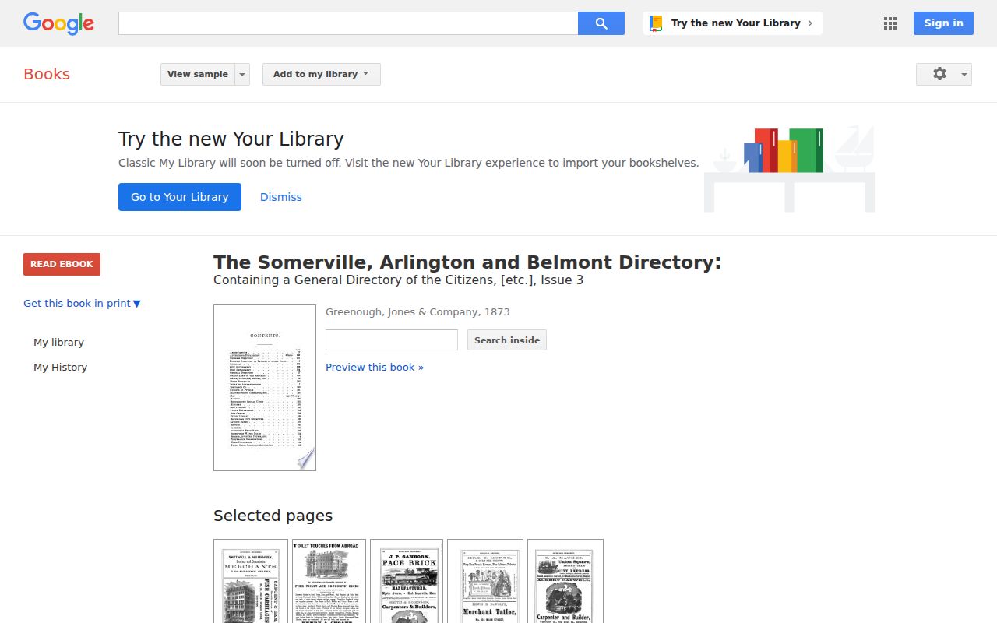The image size is (997, 623).
Task: Click the Sign in button
Action: 943,23
